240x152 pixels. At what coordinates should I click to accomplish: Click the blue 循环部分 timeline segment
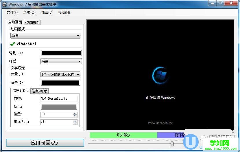pos(171,135)
